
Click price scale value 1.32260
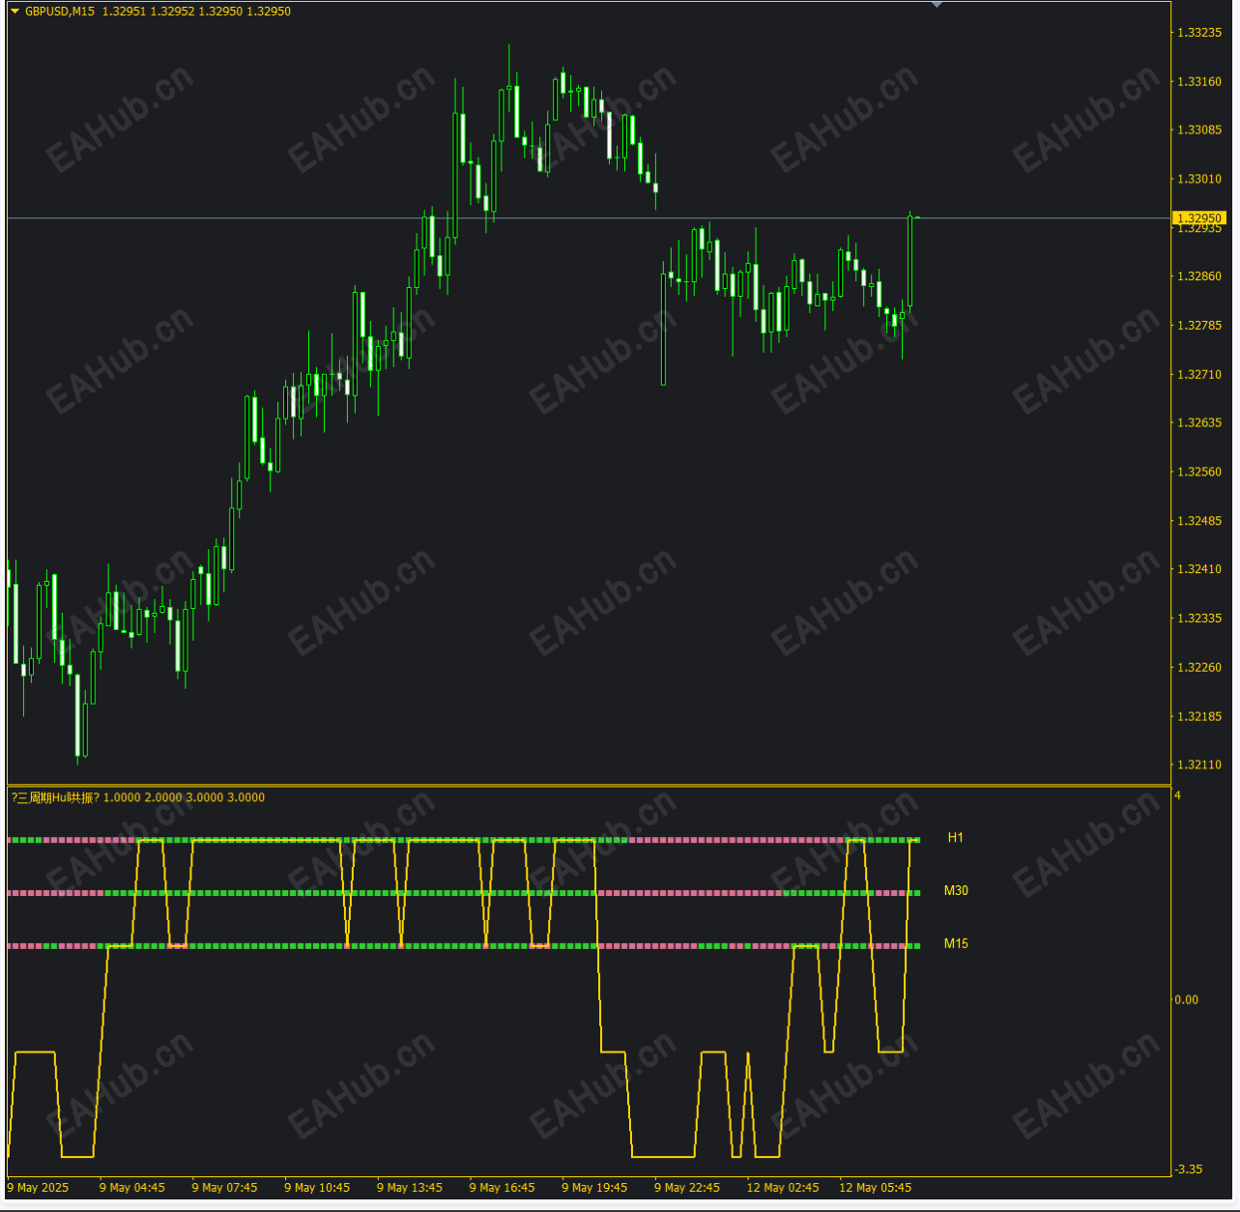click(1199, 667)
